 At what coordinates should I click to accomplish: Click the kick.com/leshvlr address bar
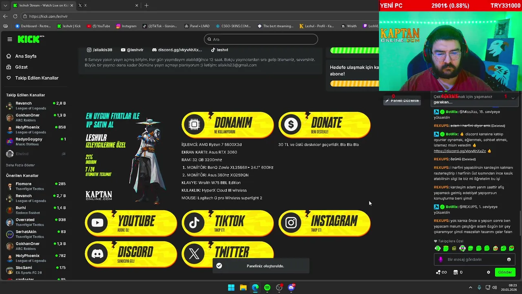pos(200,16)
